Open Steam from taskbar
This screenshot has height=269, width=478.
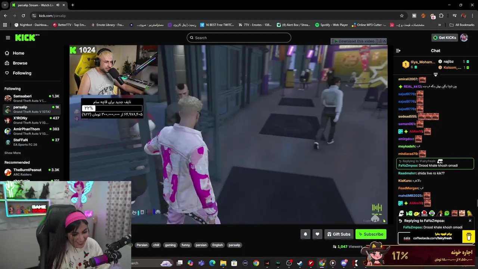click(x=299, y=263)
